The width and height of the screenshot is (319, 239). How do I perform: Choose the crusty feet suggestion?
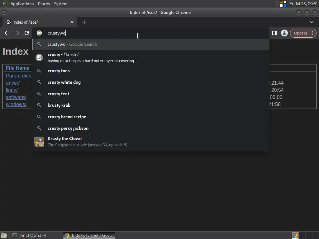coord(150,94)
